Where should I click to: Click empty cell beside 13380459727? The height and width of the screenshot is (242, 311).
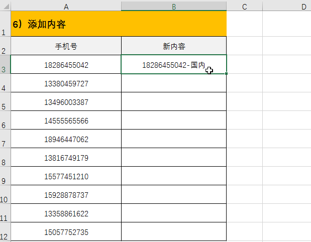click(174, 83)
